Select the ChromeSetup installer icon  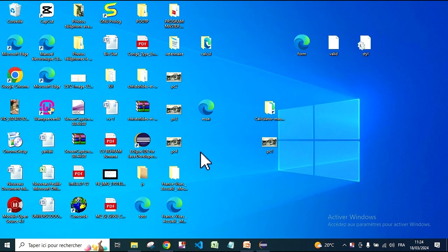15,143
